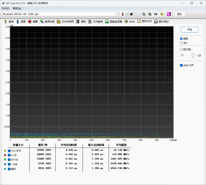Click the copy text to clipboard icon
Screen dimensions: 206x185
click(x=144, y=14)
